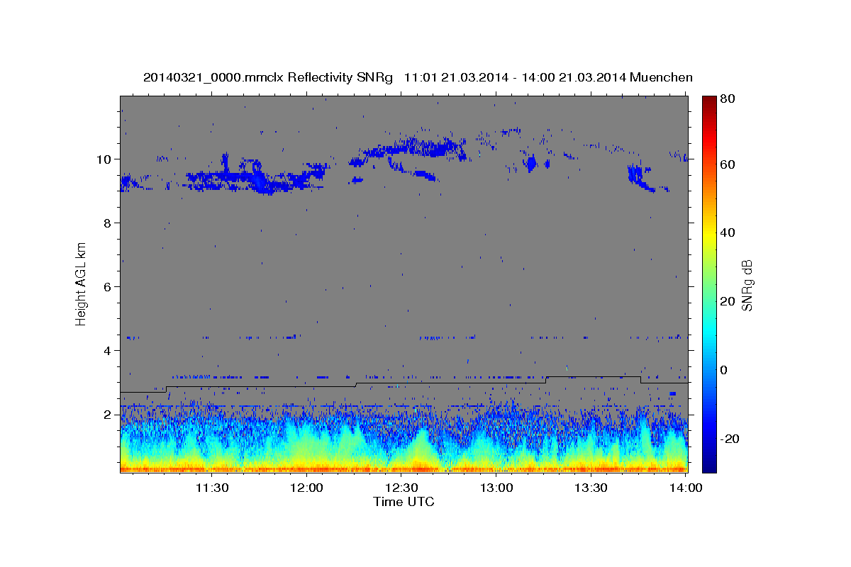The image size is (851, 567).
Task: Click the plot title text
Action: pos(418,77)
